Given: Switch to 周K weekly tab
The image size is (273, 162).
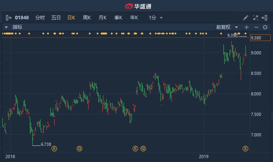Looking at the screenshot, I should pos(87,18).
